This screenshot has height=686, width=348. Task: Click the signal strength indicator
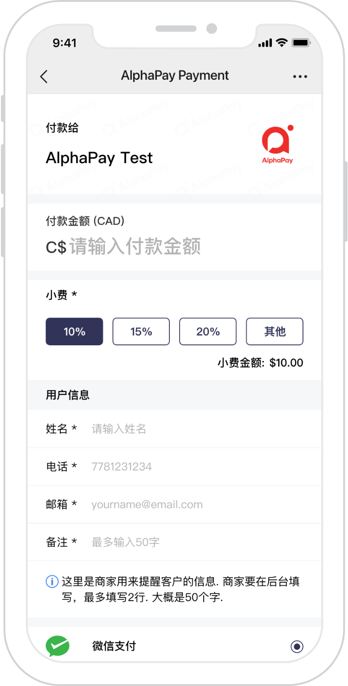(265, 42)
